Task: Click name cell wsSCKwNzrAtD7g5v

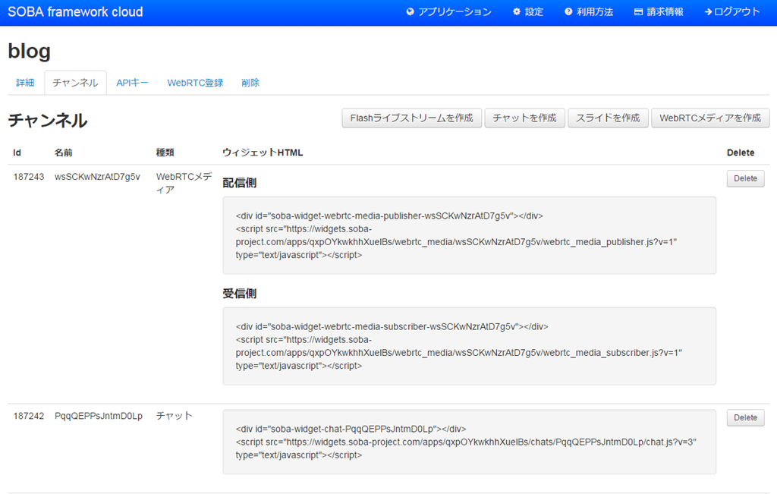Action: click(97, 177)
